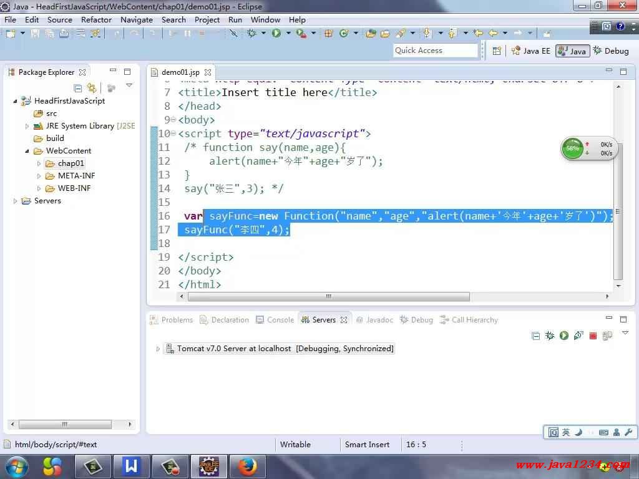Open the Refactor menu

click(96, 19)
